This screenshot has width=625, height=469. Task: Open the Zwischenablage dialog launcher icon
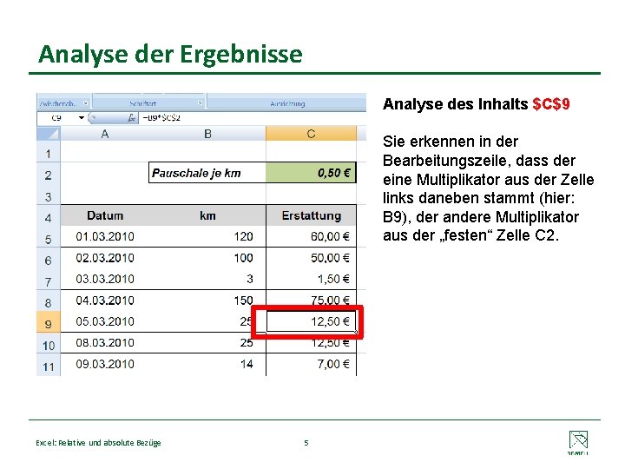85,103
